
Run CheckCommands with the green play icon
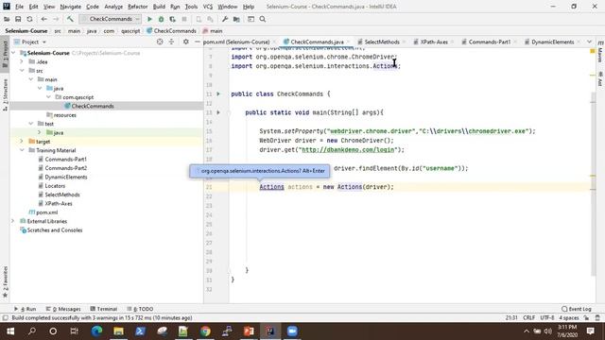pyautogui.click(x=149, y=19)
